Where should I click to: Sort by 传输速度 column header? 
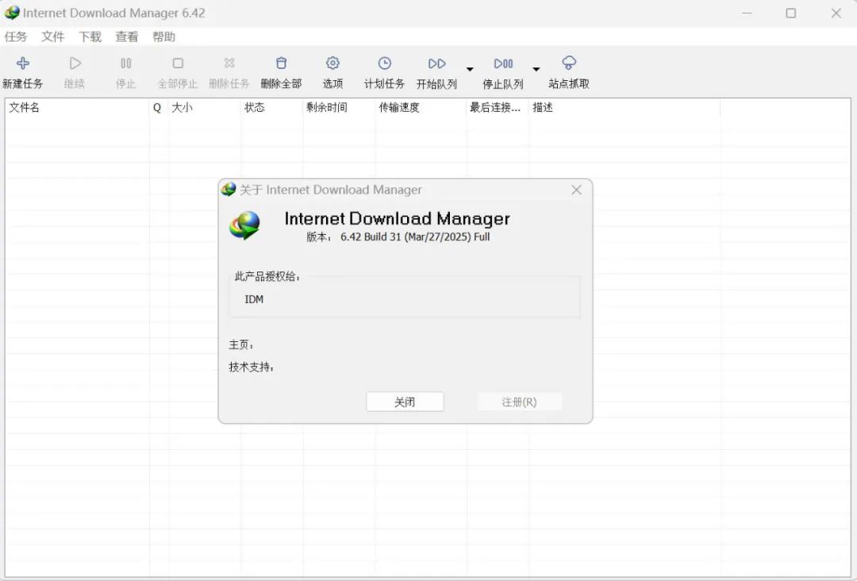[x=421, y=108]
